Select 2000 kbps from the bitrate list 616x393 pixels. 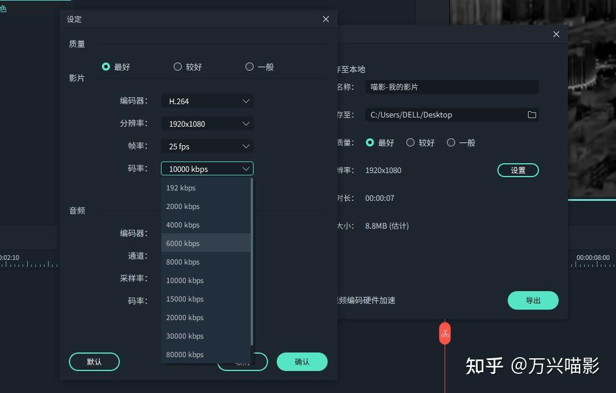(206, 206)
